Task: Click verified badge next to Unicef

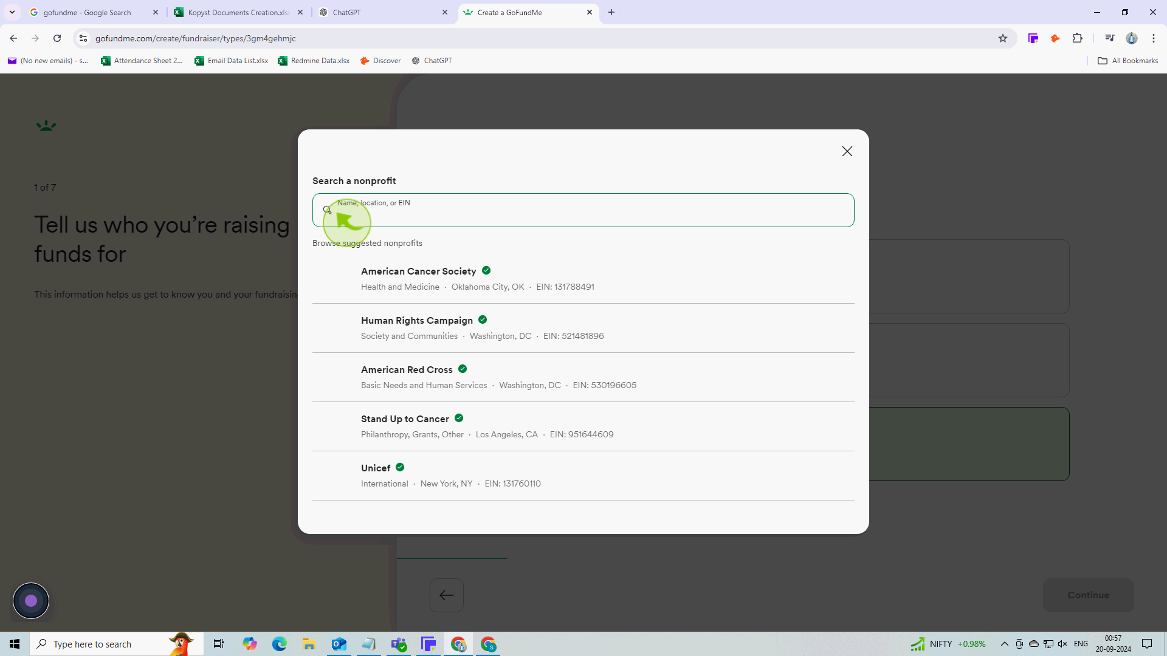Action: (x=400, y=467)
